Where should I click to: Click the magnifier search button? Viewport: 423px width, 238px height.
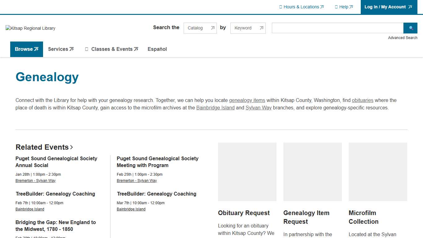coord(411,28)
